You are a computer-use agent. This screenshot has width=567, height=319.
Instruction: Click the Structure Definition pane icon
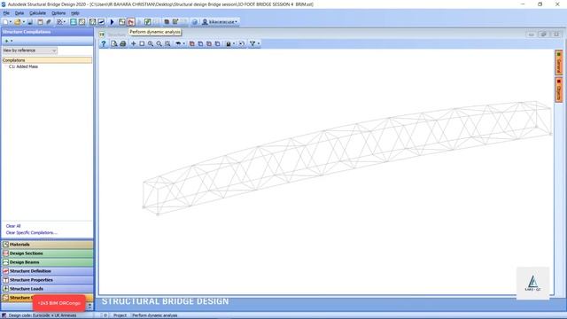[x=5, y=271]
